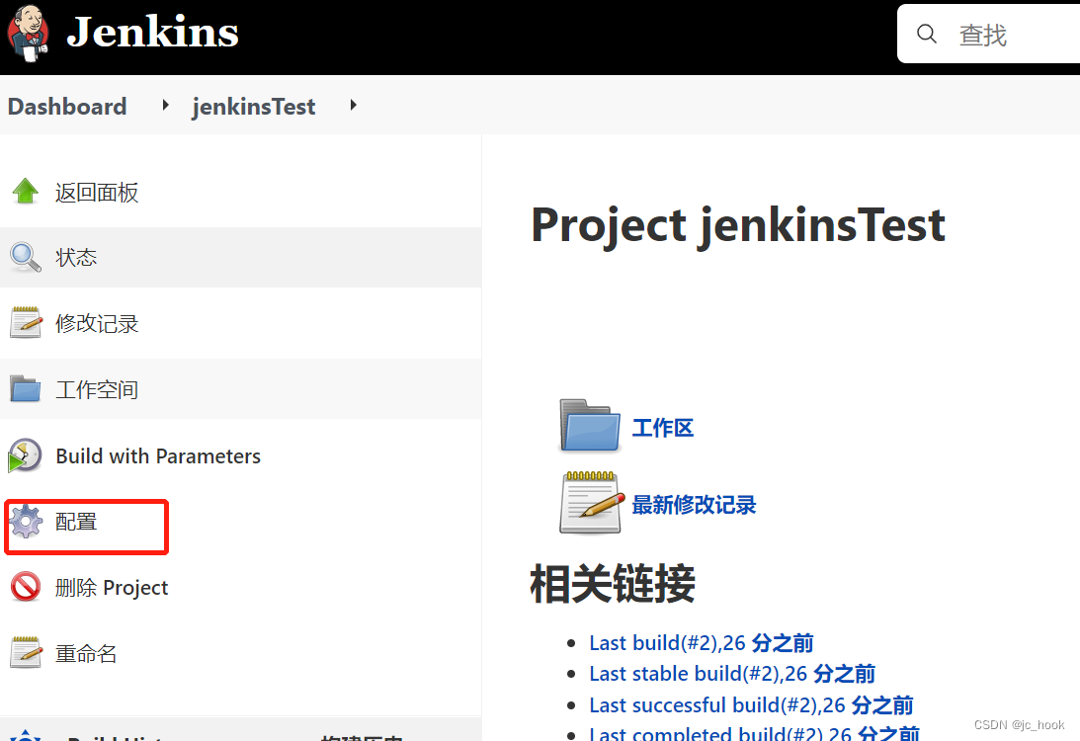Expand the Dashboard breadcrumb arrow
1080x741 pixels.
click(165, 106)
